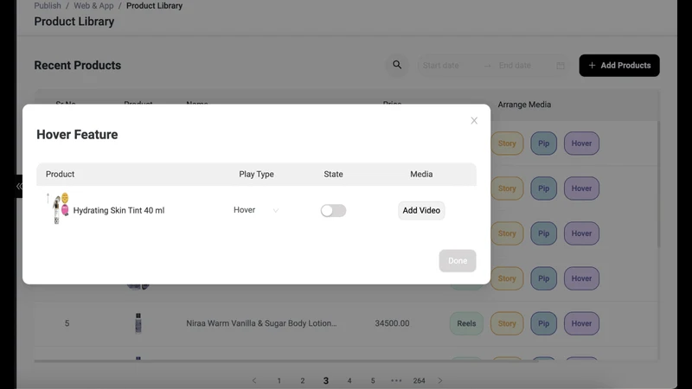
Task: Open the Play Type Hover dropdown
Action: point(256,210)
